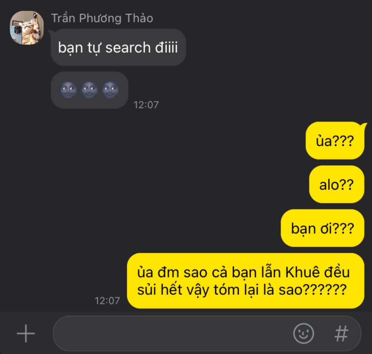Click the sender name Trần Phương Thảo
Image resolution: width=372 pixels, height=354 pixels.
pos(102,18)
